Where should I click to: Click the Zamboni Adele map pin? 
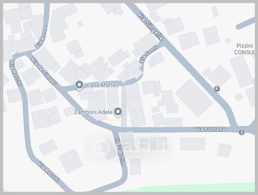pos(118,112)
